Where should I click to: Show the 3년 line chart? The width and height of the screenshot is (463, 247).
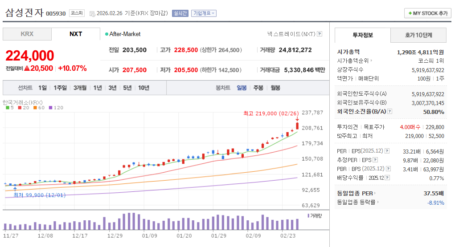pyautogui.click(x=112, y=88)
